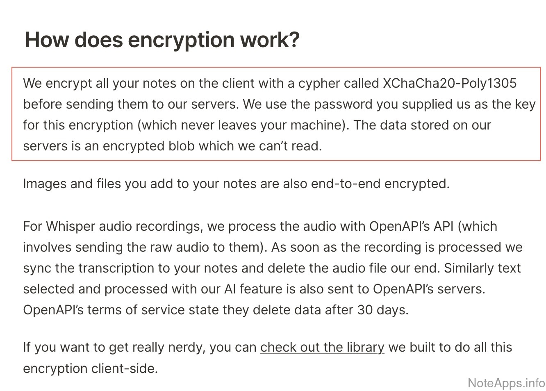Click the word "password" in the first paragraph
The image size is (546, 391).
(343, 104)
